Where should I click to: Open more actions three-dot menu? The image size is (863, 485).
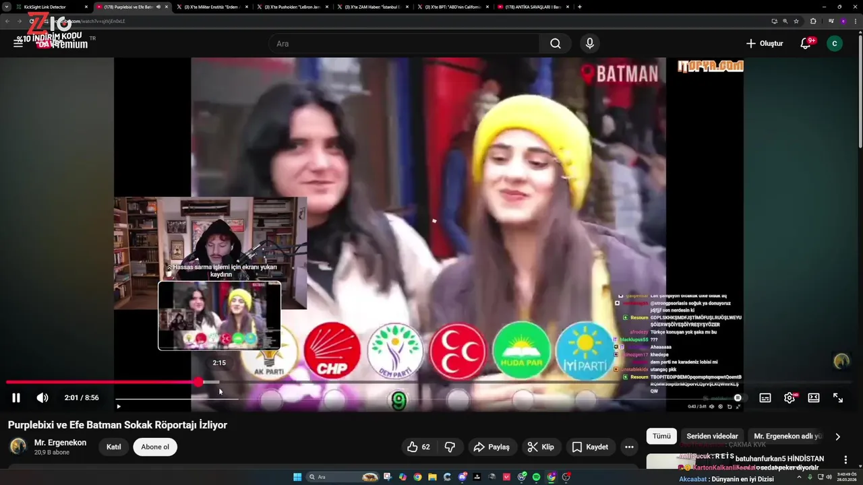tap(629, 447)
